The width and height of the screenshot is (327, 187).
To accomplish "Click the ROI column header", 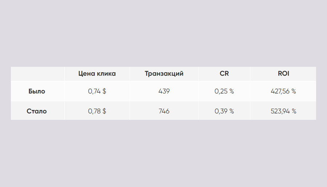I will click(x=283, y=74).
